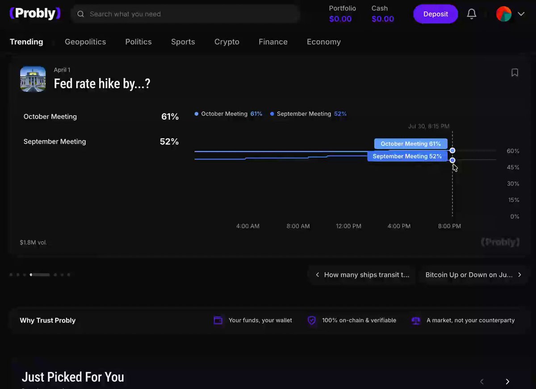The height and width of the screenshot is (389, 536).
Task: Click the October Meeting data point on chart
Action: tap(452, 150)
